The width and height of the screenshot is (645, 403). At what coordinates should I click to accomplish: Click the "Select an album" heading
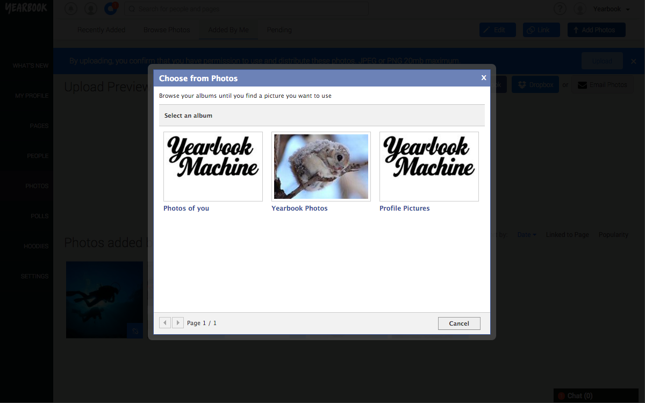pyautogui.click(x=188, y=116)
